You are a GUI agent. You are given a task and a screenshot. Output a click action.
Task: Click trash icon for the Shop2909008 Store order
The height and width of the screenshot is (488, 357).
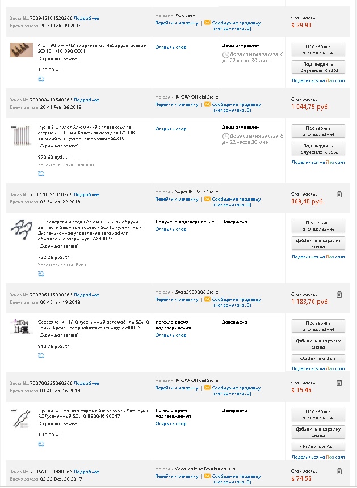[x=339, y=294]
